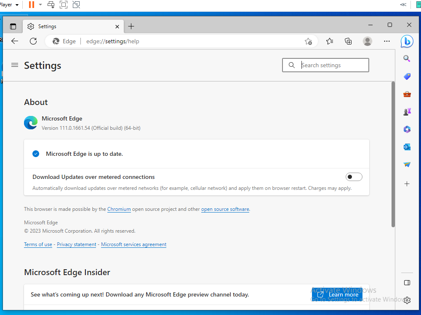Image resolution: width=421 pixels, height=315 pixels.
Task: Open the Settings hamburger navigation menu
Action: tap(15, 65)
